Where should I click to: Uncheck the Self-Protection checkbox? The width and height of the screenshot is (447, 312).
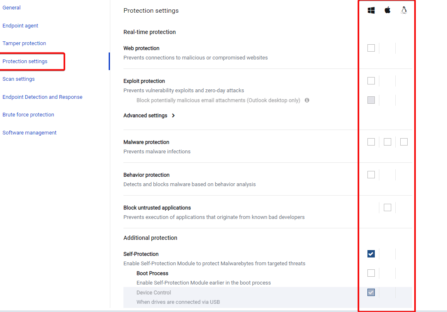(x=371, y=254)
